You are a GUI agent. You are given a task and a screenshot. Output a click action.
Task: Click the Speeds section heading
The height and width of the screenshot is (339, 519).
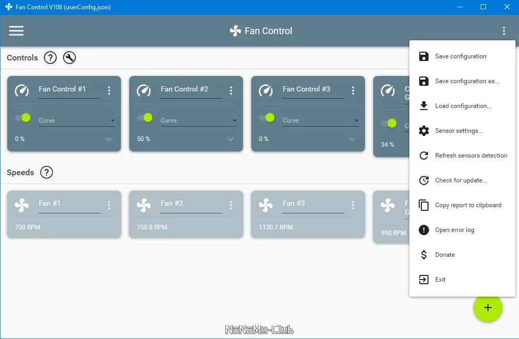pyautogui.click(x=20, y=172)
